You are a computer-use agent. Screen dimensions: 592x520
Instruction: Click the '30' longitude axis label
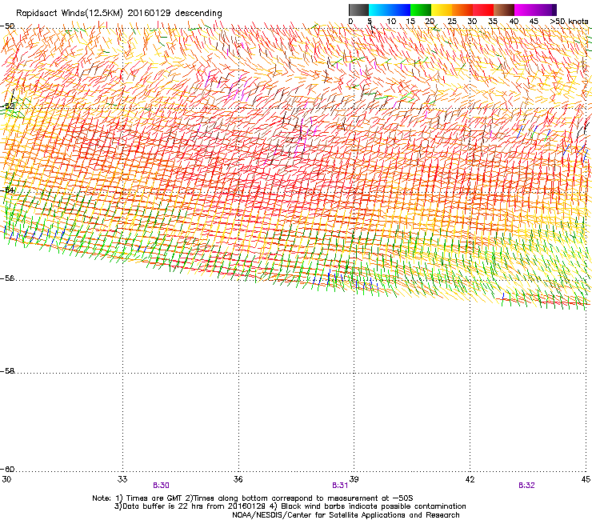[6, 479]
